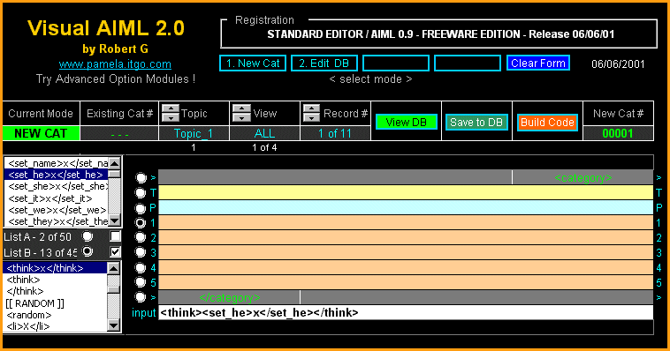The image size is (670, 351).
Task: Click the yellow T topic field
Action: 406,192
